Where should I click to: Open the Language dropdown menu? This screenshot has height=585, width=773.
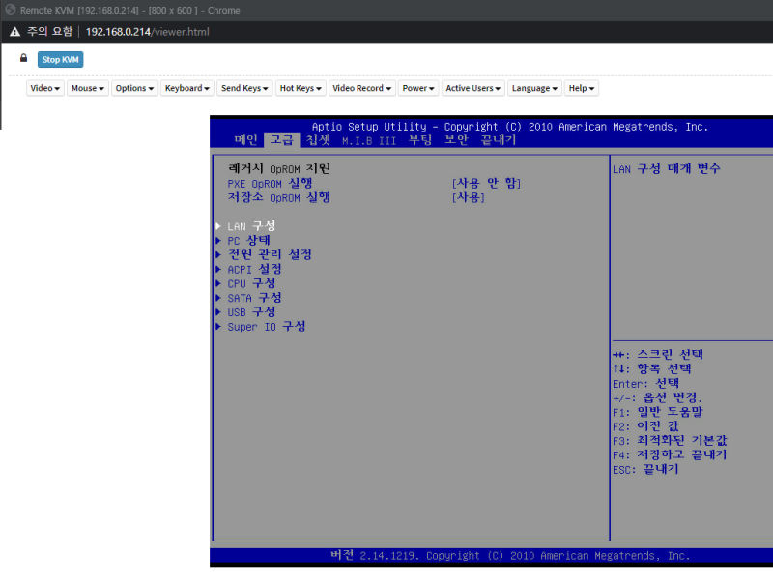point(533,88)
